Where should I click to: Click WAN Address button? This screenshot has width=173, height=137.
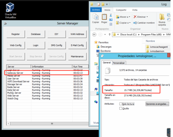click(77, 34)
